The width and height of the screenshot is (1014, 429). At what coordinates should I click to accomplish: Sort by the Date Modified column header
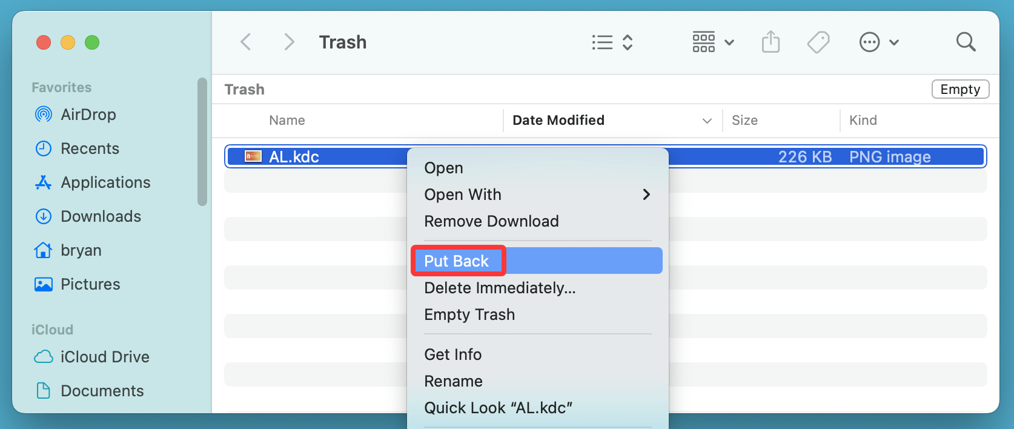pos(558,120)
